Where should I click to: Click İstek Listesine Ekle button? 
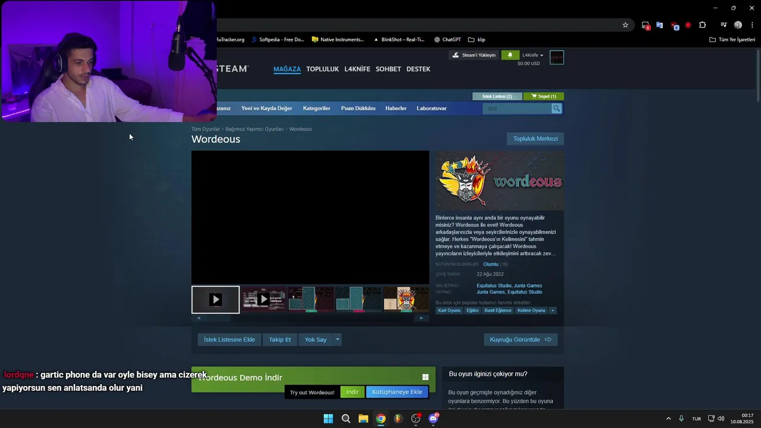coord(229,339)
